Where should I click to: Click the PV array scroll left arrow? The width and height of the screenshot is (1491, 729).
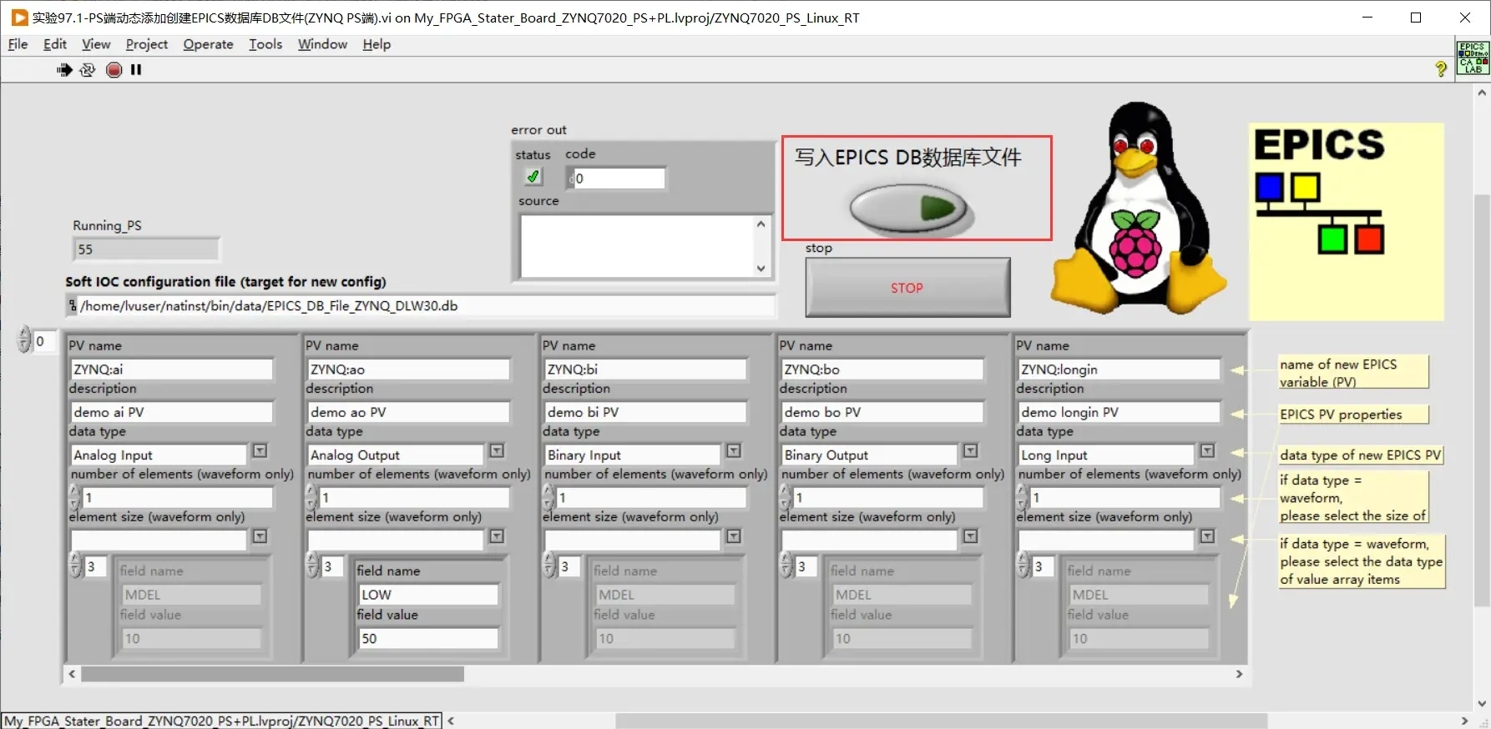(73, 674)
